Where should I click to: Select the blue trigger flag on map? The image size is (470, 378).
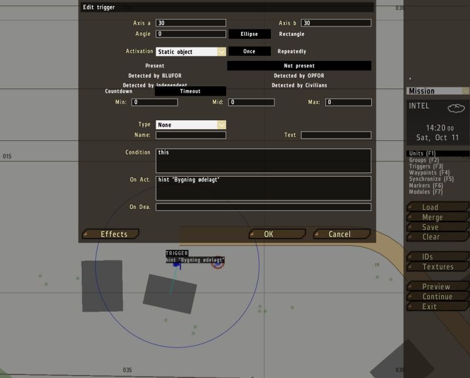point(177,265)
